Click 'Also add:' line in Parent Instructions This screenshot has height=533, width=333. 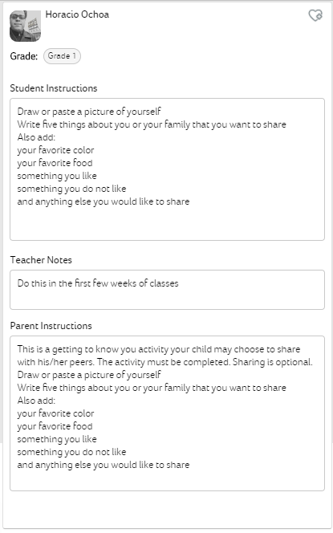tap(36, 401)
